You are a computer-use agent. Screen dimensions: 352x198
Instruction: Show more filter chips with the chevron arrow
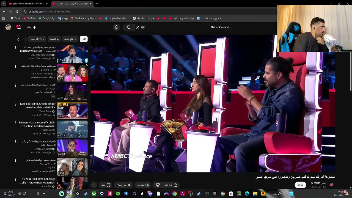(x=18, y=39)
